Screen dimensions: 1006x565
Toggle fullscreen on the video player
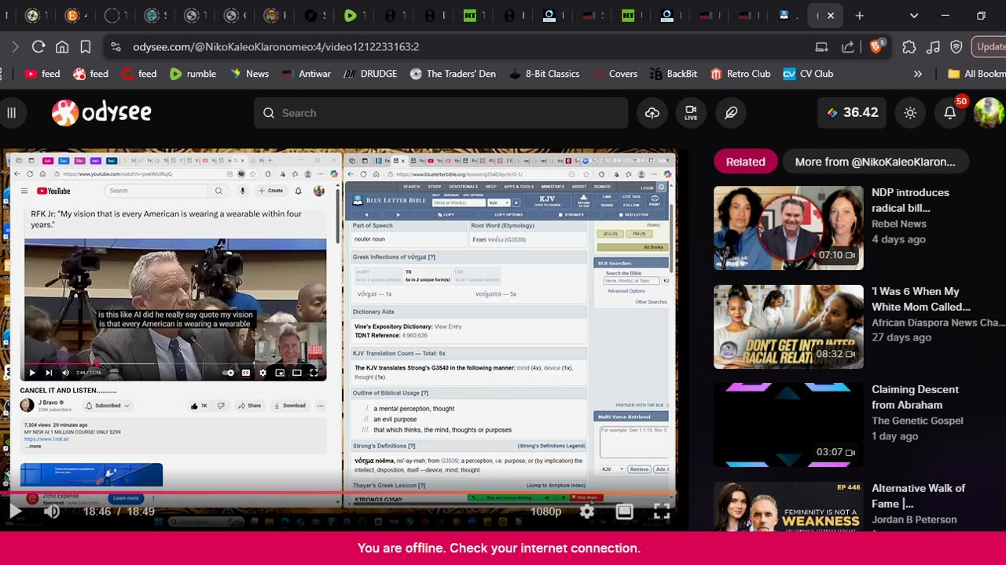(x=662, y=512)
